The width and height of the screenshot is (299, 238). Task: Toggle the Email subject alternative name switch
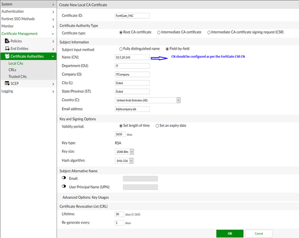64,178
